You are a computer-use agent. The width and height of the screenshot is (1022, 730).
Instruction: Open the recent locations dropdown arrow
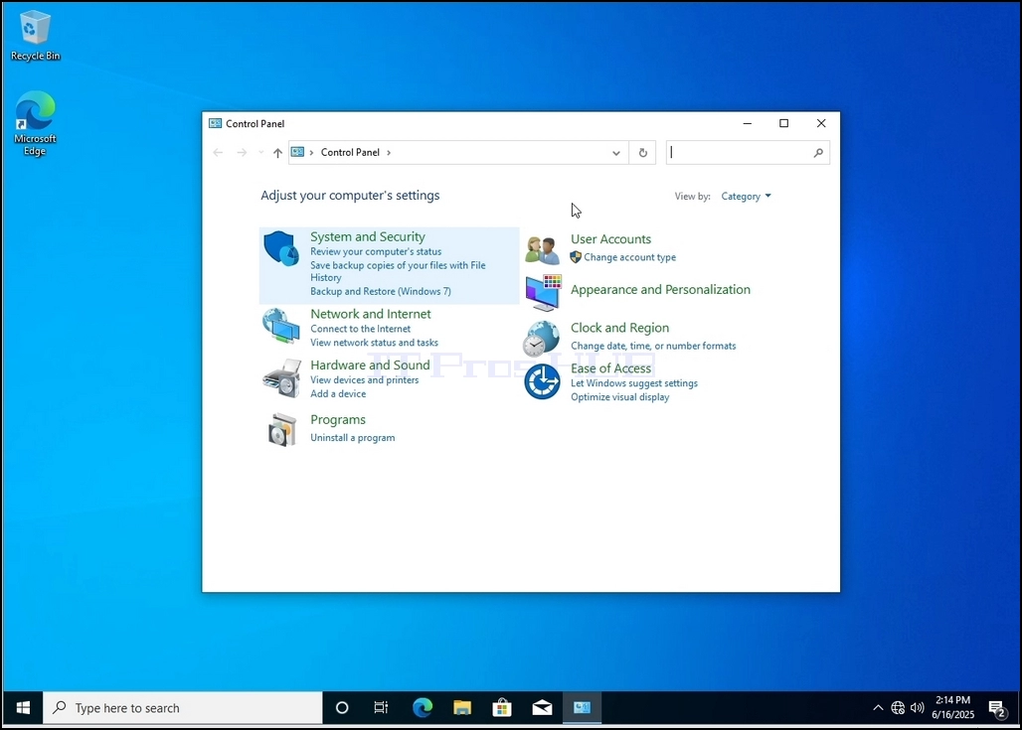click(260, 152)
